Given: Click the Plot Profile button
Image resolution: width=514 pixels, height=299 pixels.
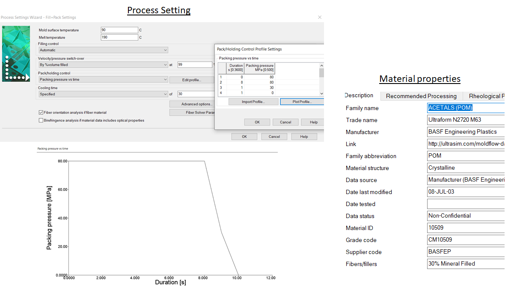Looking at the screenshot, I should pos(302,101).
